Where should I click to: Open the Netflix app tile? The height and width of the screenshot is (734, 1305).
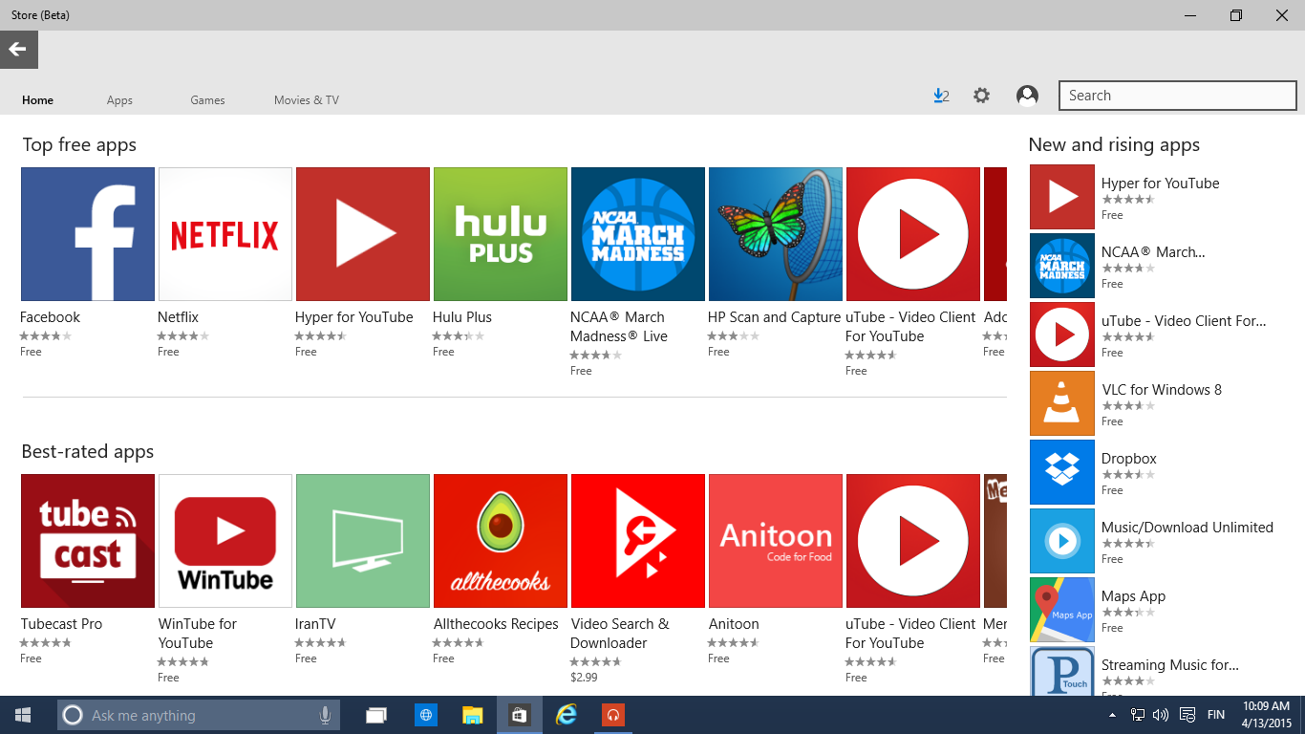[225, 234]
